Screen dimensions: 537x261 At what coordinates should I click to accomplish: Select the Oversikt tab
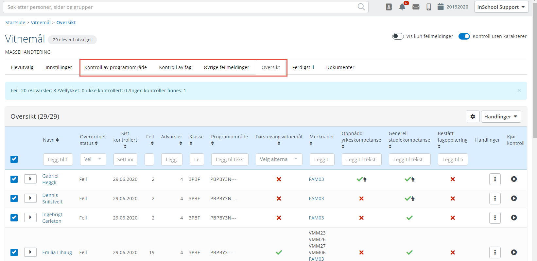pos(271,67)
